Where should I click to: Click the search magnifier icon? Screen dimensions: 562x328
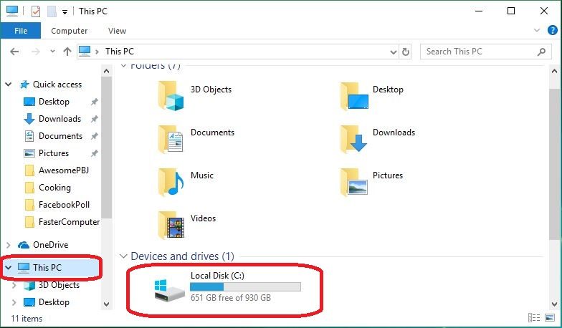click(542, 52)
